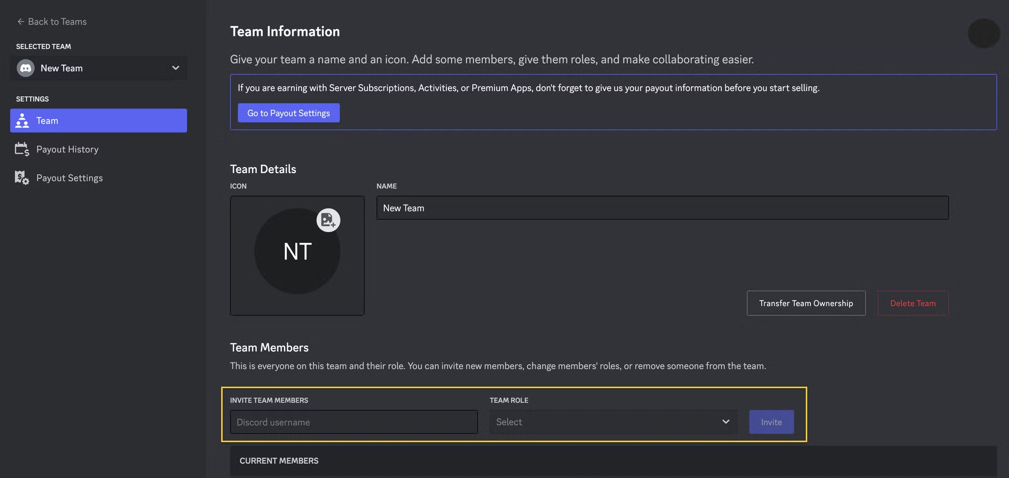
Task: Click the Payout History calendar icon
Action: (x=22, y=149)
